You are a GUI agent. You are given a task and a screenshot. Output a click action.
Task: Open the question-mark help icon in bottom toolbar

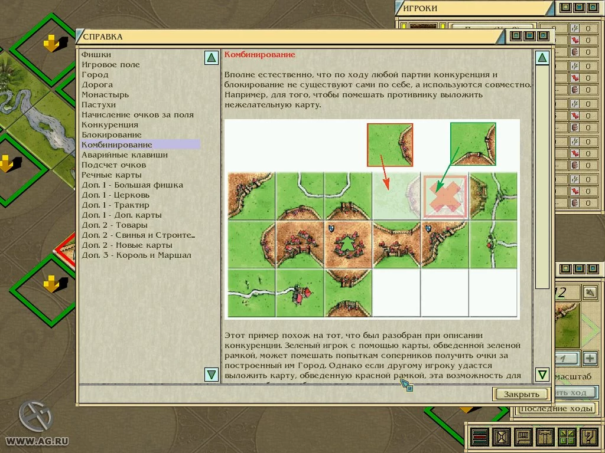coord(590,438)
